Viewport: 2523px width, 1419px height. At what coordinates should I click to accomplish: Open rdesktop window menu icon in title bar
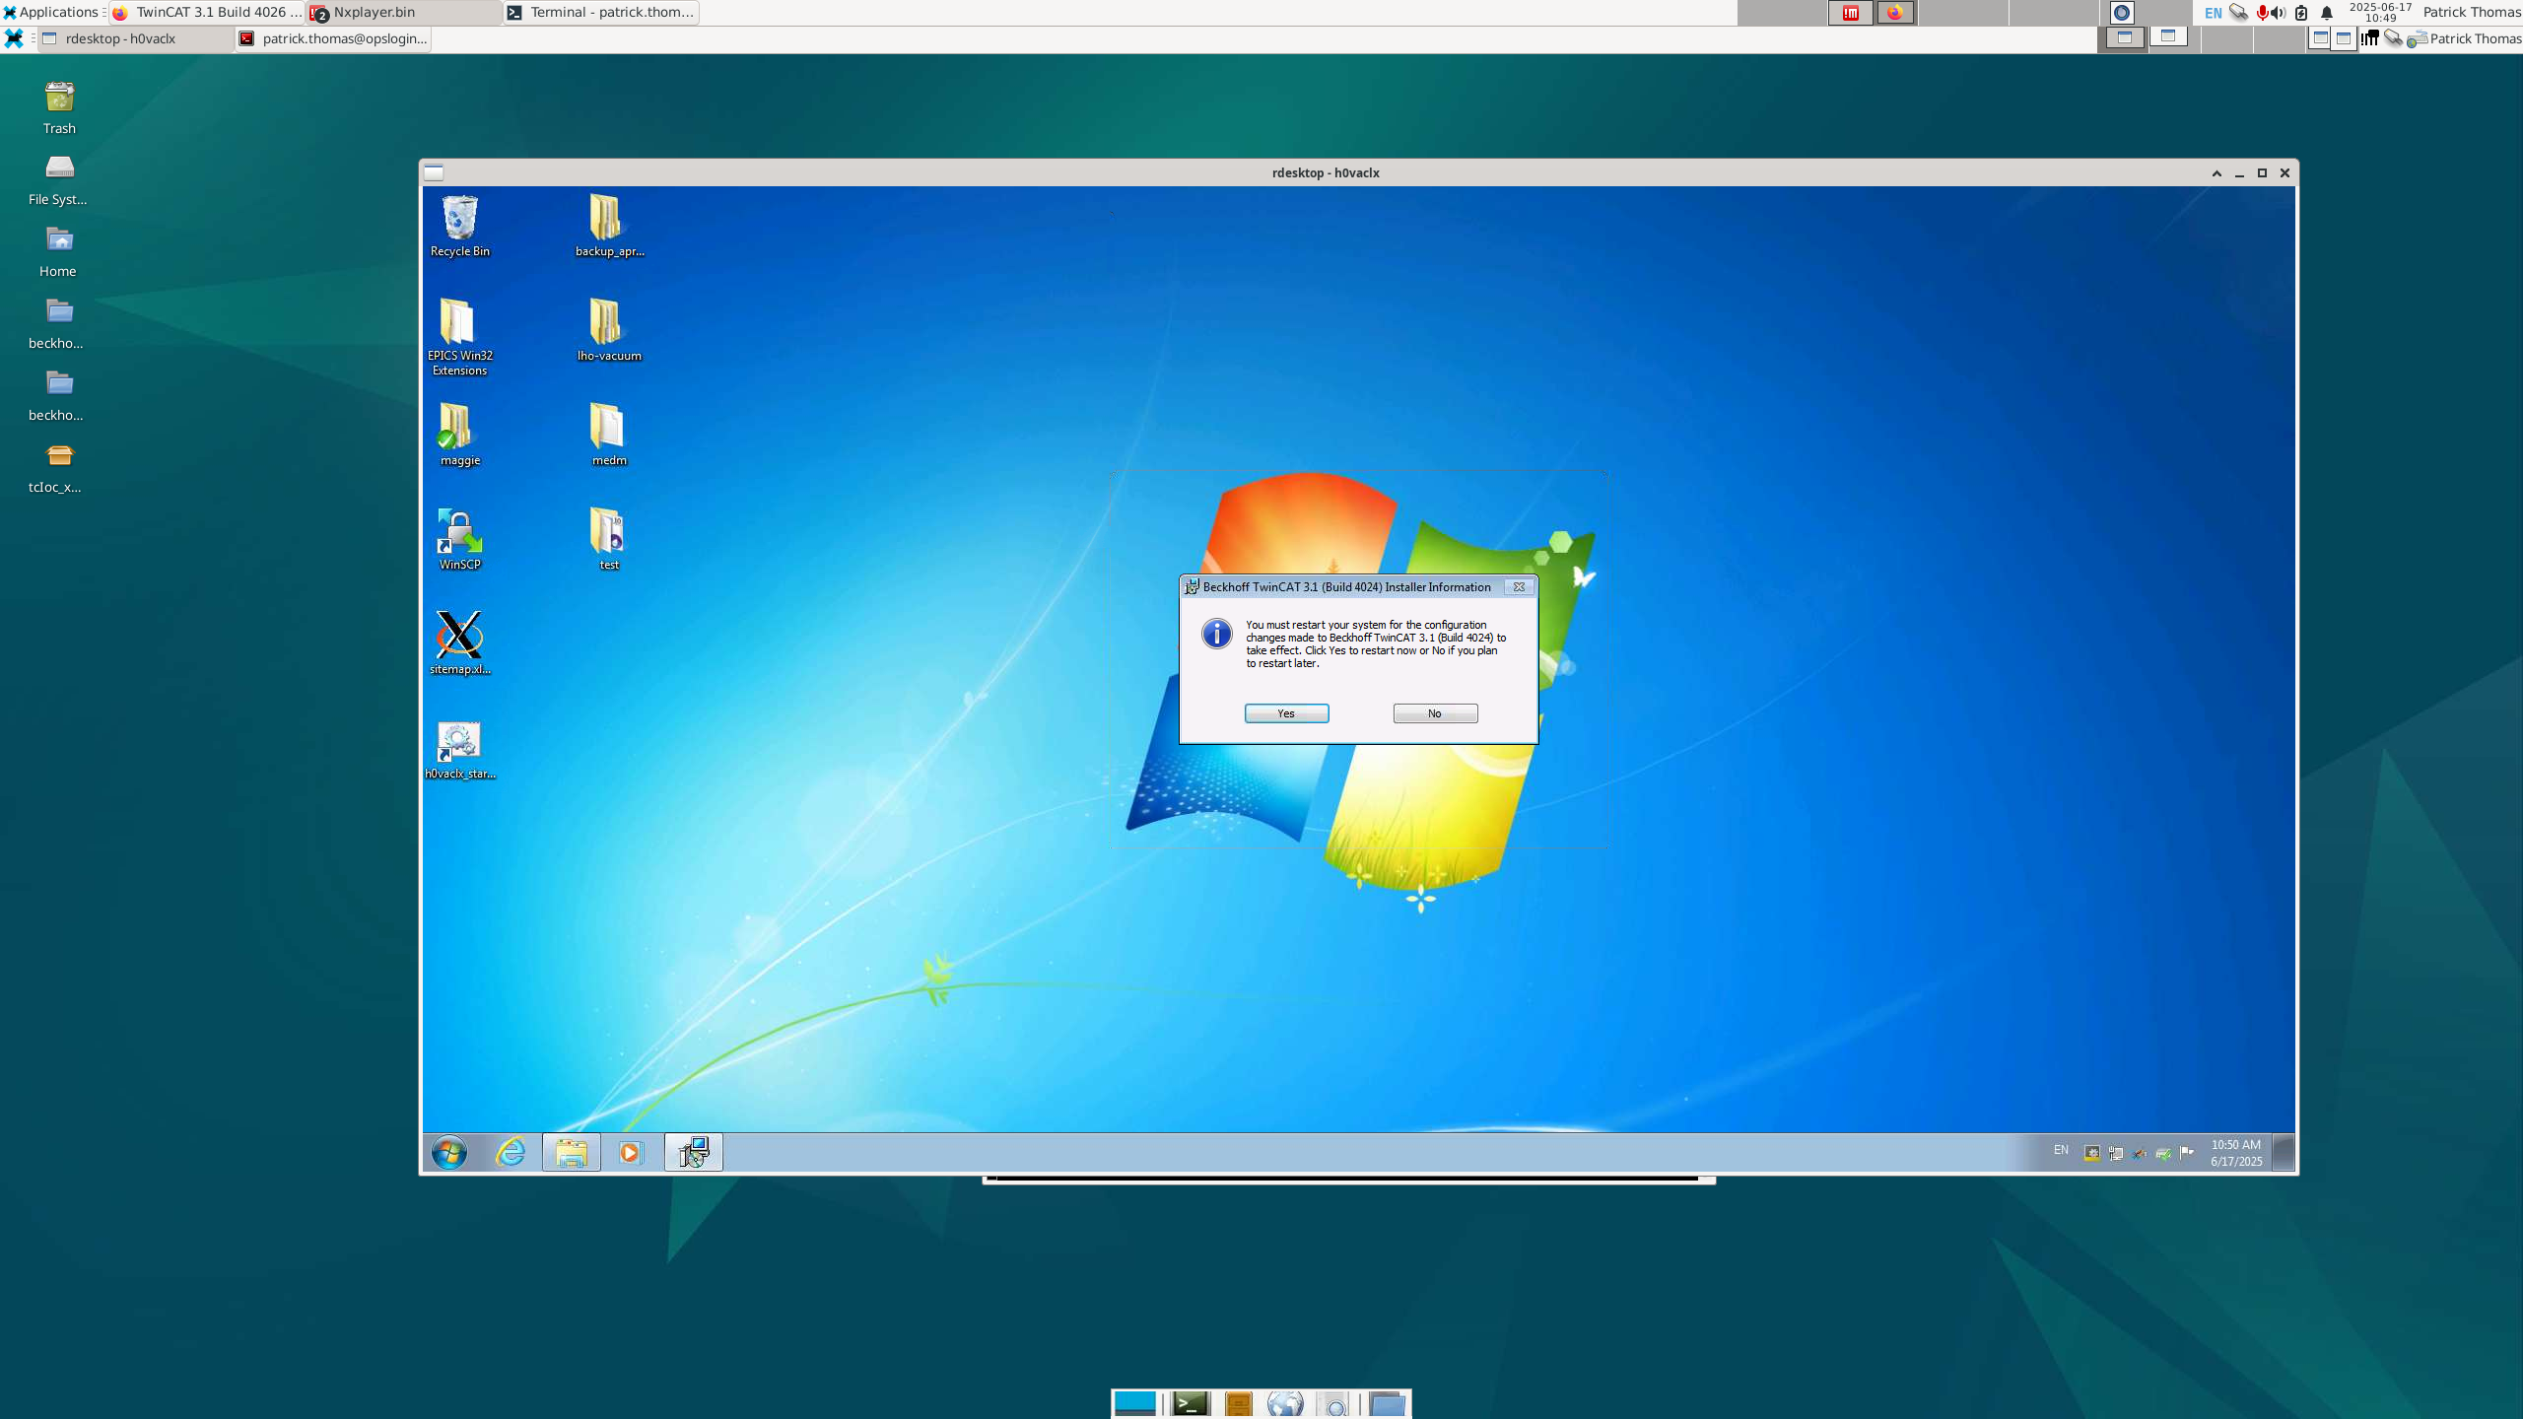click(434, 172)
